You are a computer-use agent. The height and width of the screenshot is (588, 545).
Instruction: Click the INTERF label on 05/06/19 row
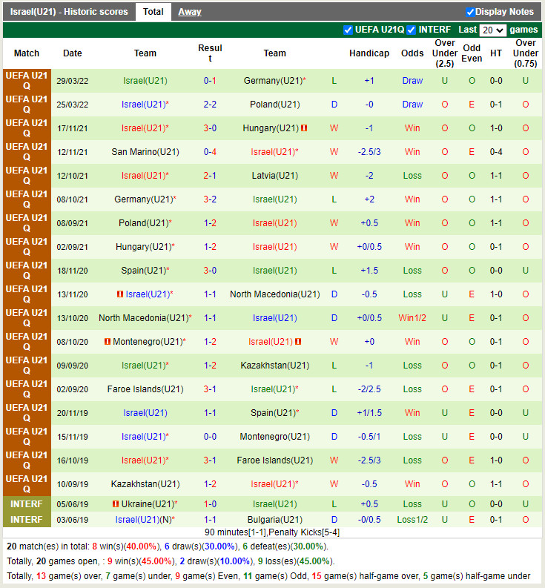27,504
